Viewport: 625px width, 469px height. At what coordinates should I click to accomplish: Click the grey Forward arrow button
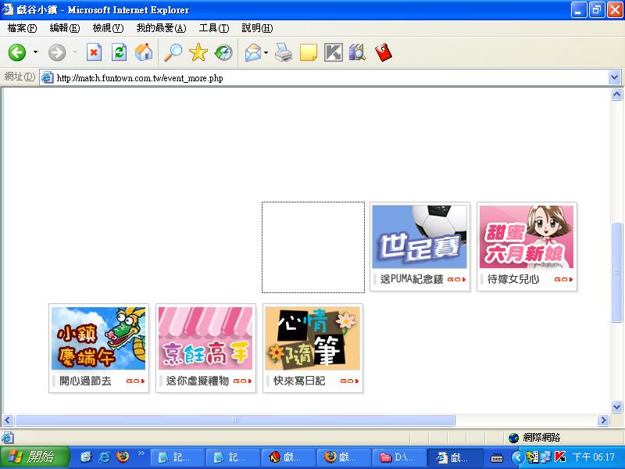(56, 52)
